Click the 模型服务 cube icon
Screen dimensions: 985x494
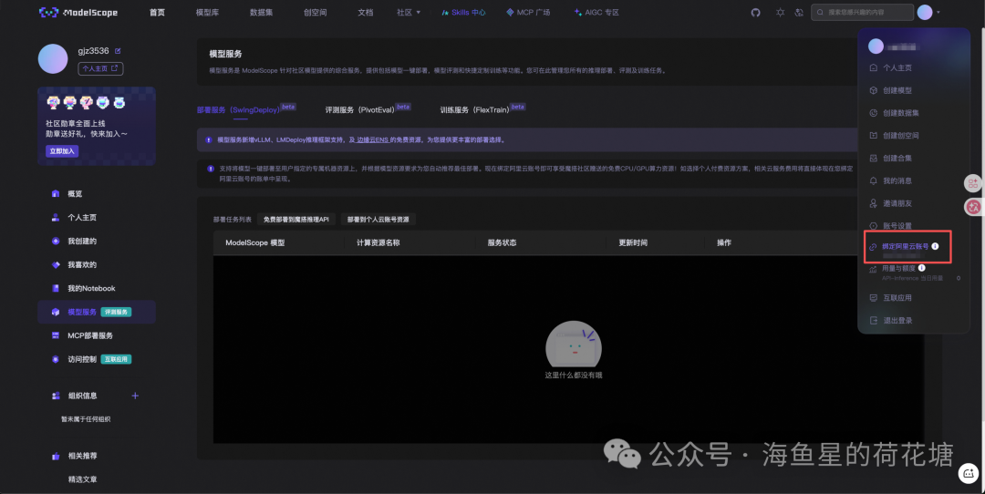(56, 312)
